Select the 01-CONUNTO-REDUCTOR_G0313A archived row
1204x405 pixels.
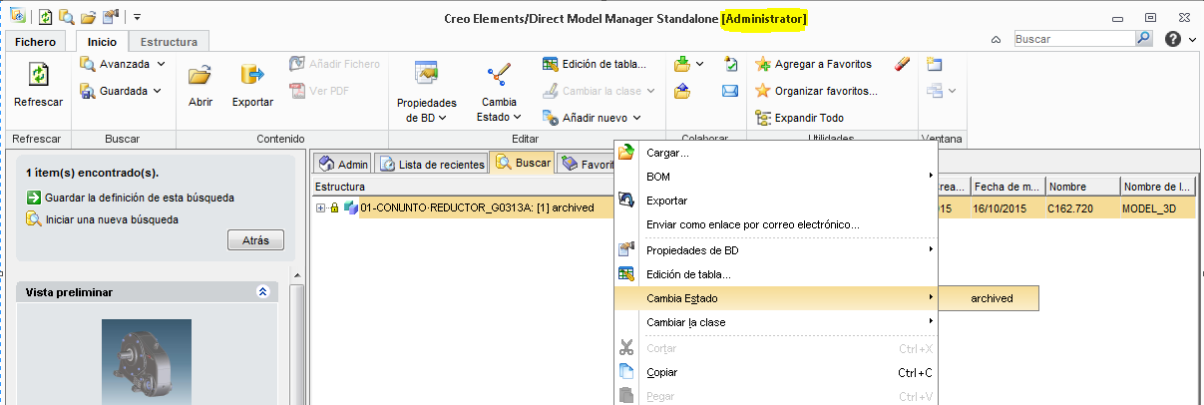(x=477, y=208)
